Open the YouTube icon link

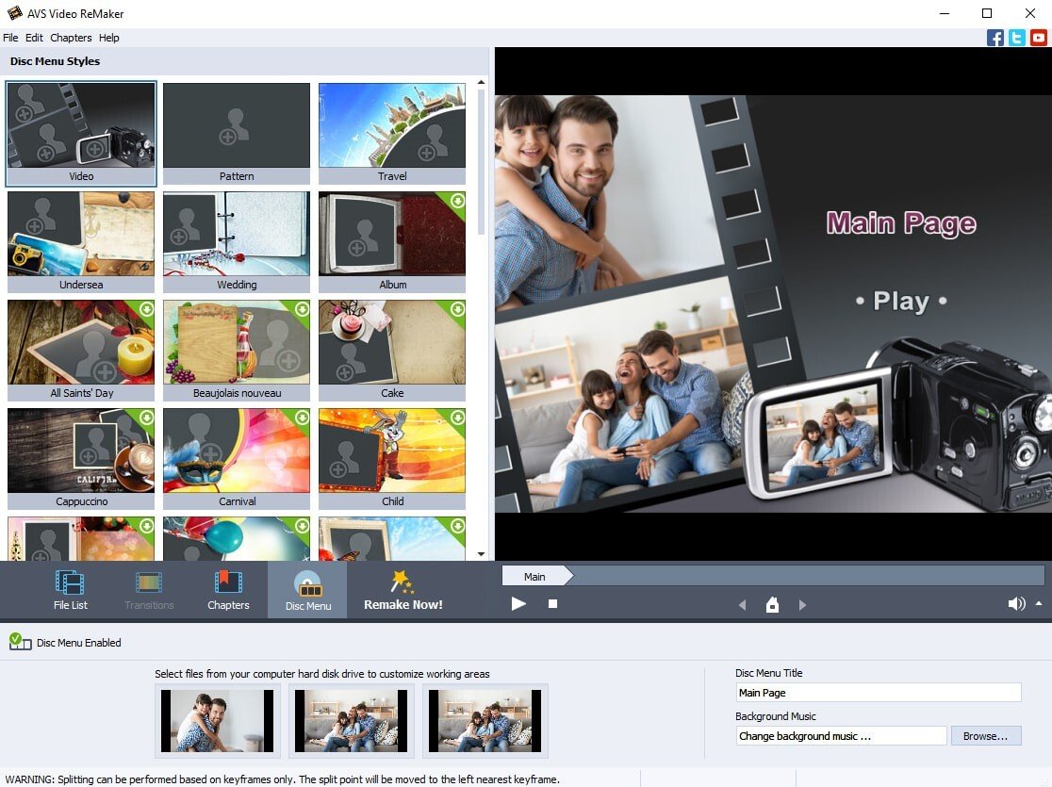pos(1038,38)
